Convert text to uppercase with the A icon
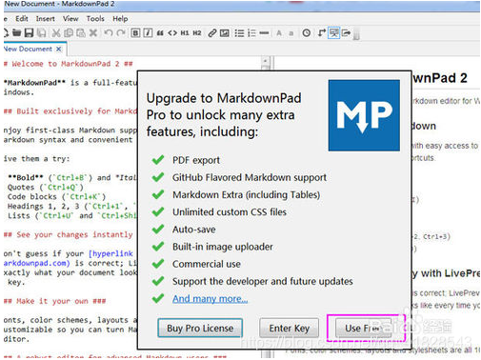The height and width of the screenshot is (360, 481). coord(279,33)
